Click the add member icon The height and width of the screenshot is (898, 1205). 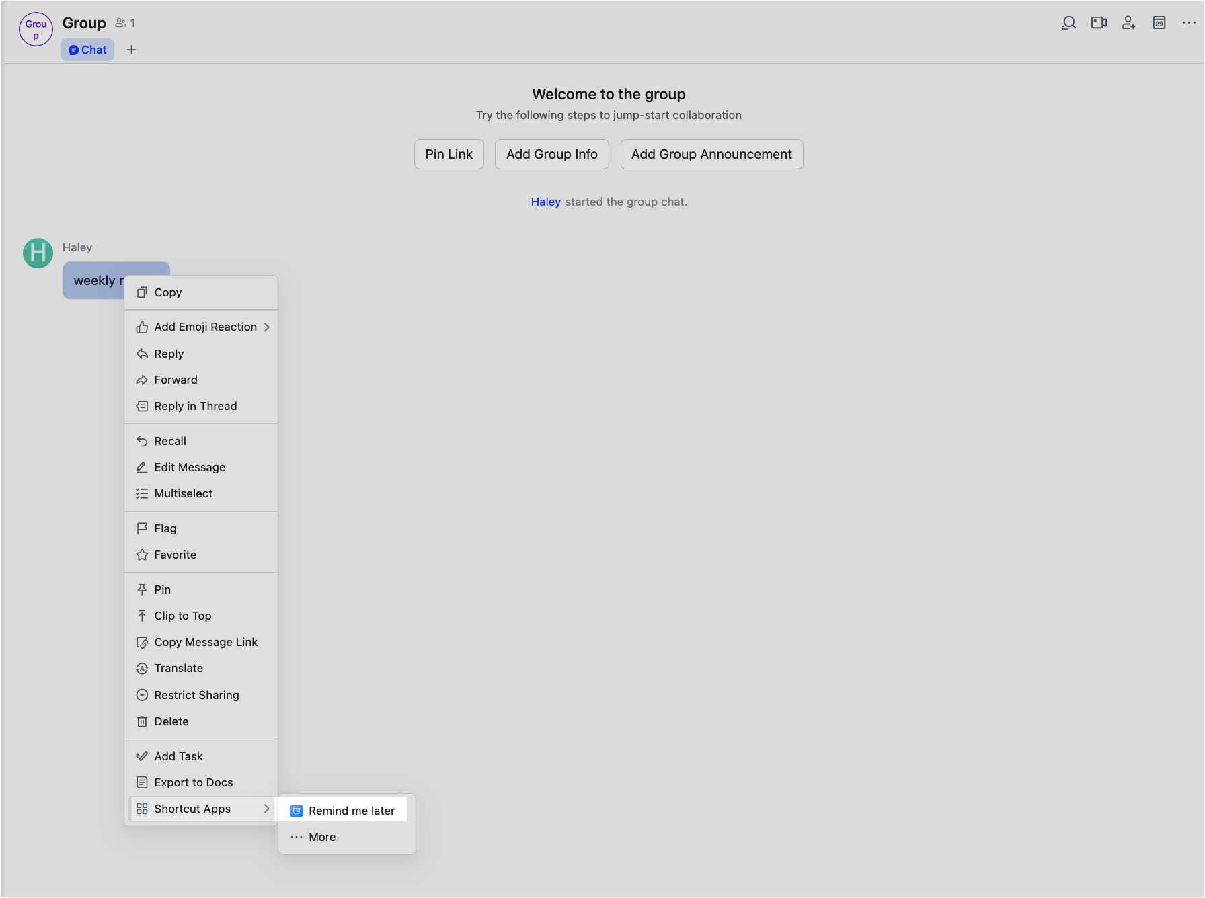pos(1128,23)
